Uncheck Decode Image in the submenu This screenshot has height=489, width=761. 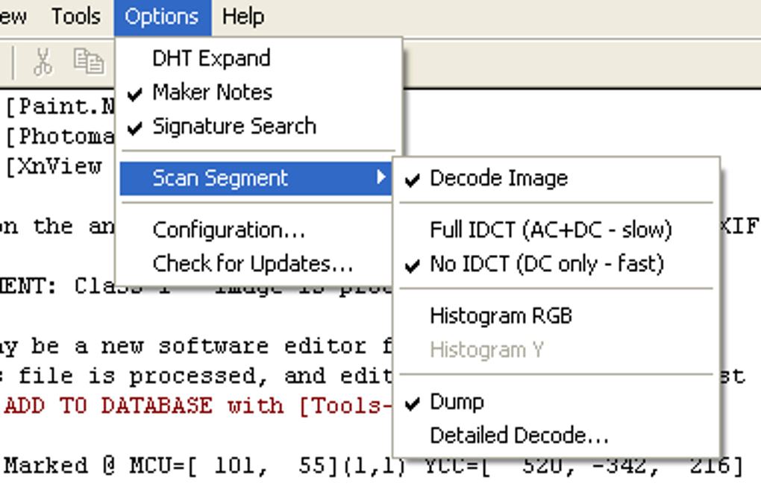pos(498,179)
